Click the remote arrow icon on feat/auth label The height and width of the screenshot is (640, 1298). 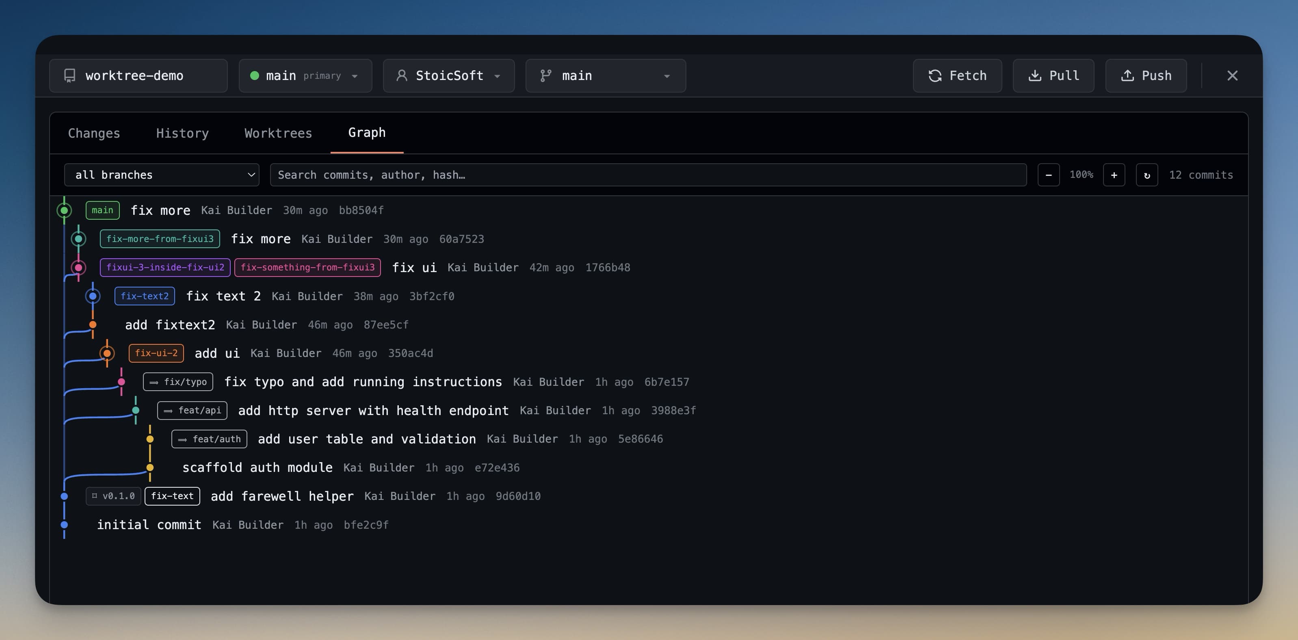tap(182, 439)
